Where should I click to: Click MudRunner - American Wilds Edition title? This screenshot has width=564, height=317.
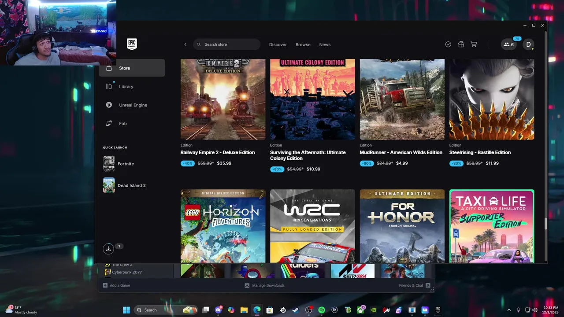click(x=401, y=152)
